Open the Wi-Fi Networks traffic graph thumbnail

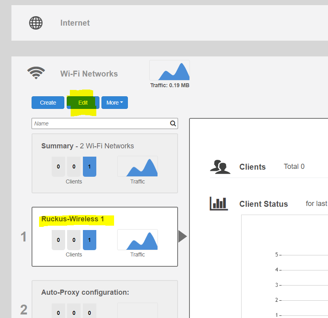[169, 70]
